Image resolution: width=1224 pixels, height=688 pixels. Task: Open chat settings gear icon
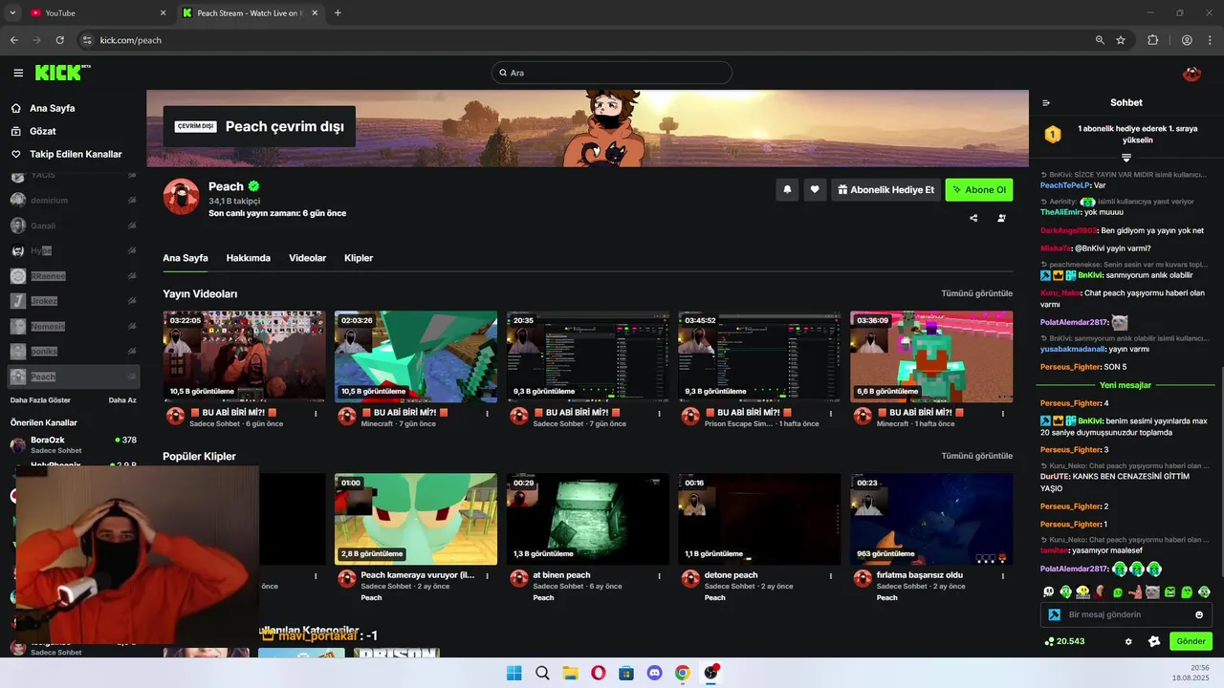[x=1128, y=641]
